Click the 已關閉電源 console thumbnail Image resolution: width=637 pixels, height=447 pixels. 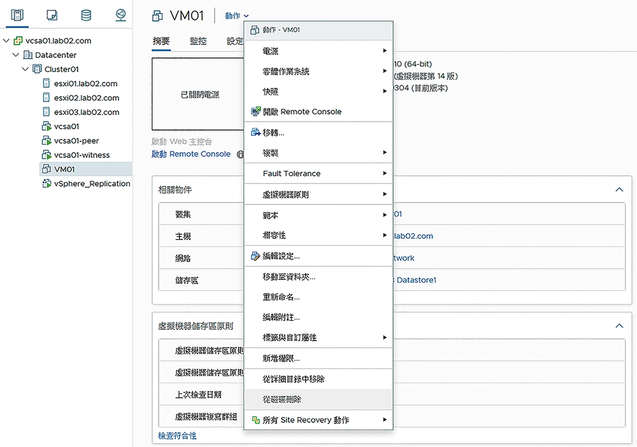(198, 94)
